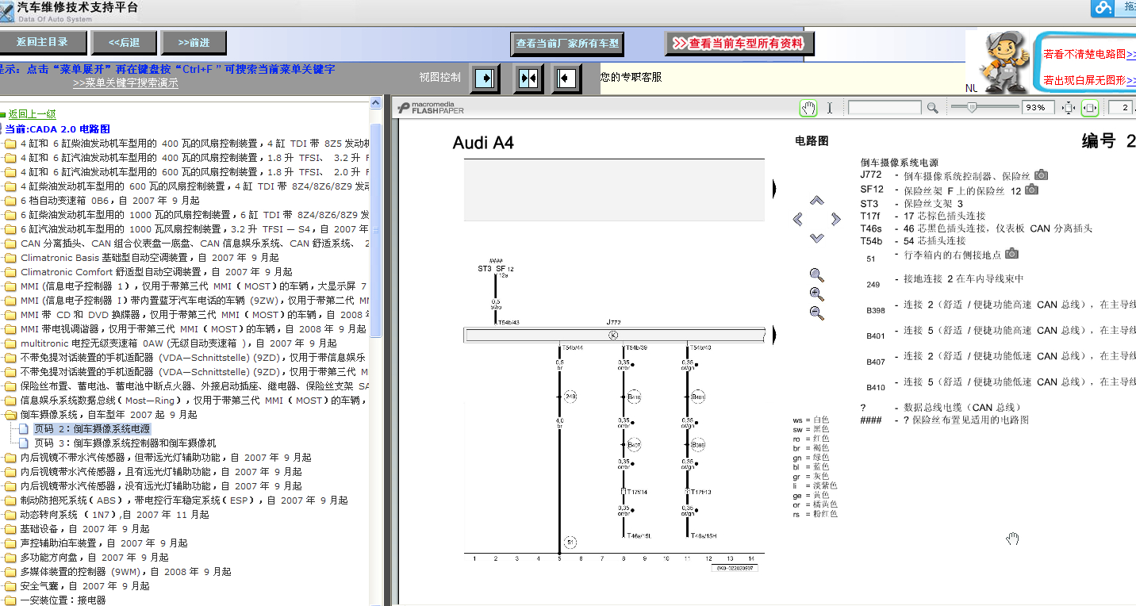
Task: Open page icon for 页码 2 倒车摄像系统电源
Action: [x=22, y=429]
